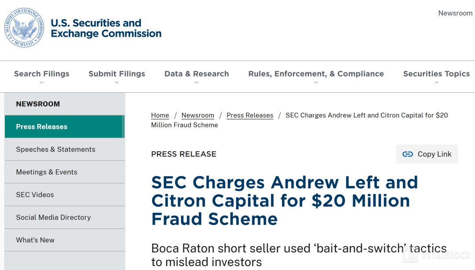Image resolution: width=475 pixels, height=270 pixels.
Task: Open the Newsroom link in the header
Action: click(x=455, y=13)
